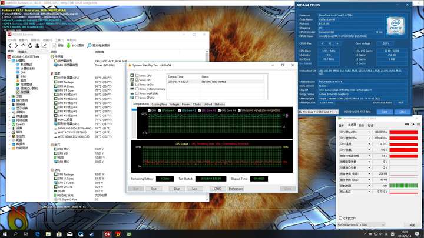Image resolution: width=424 pixels, height=238 pixels.
Task: Toggle CPU Core #4 graph checkbox
Action: (219, 110)
